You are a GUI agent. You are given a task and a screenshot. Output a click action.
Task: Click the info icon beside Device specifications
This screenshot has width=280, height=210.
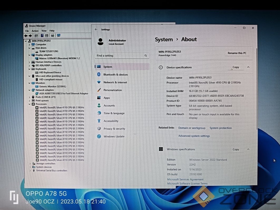pos(161,67)
